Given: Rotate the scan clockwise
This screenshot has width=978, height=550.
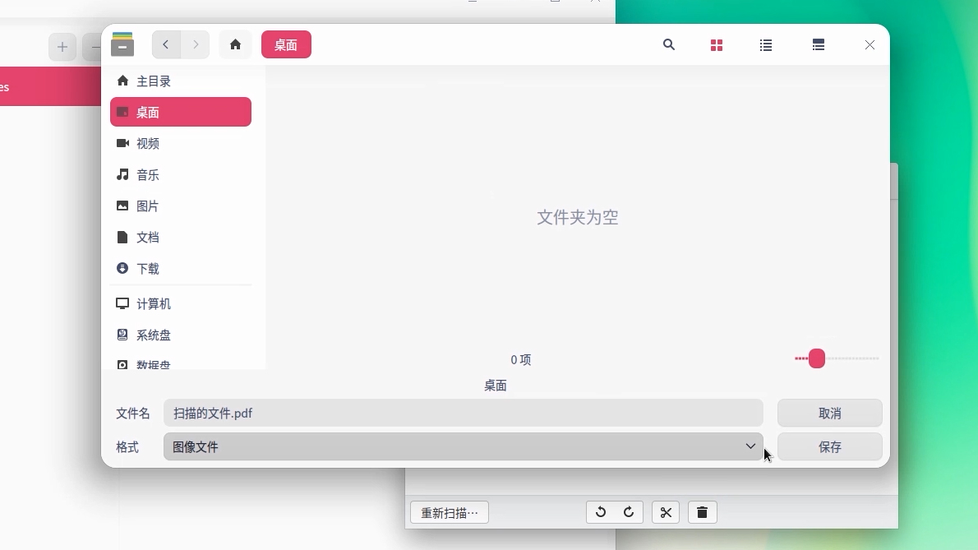Looking at the screenshot, I should 629,512.
